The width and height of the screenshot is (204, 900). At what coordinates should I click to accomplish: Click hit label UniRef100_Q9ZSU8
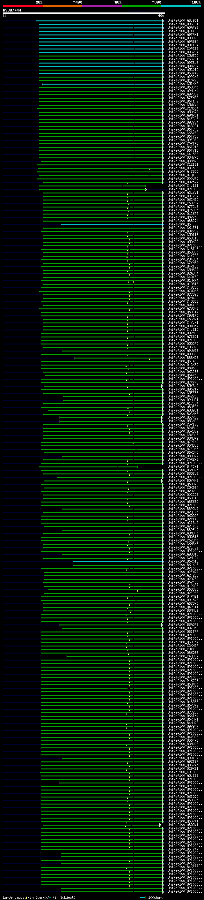(x=183, y=63)
